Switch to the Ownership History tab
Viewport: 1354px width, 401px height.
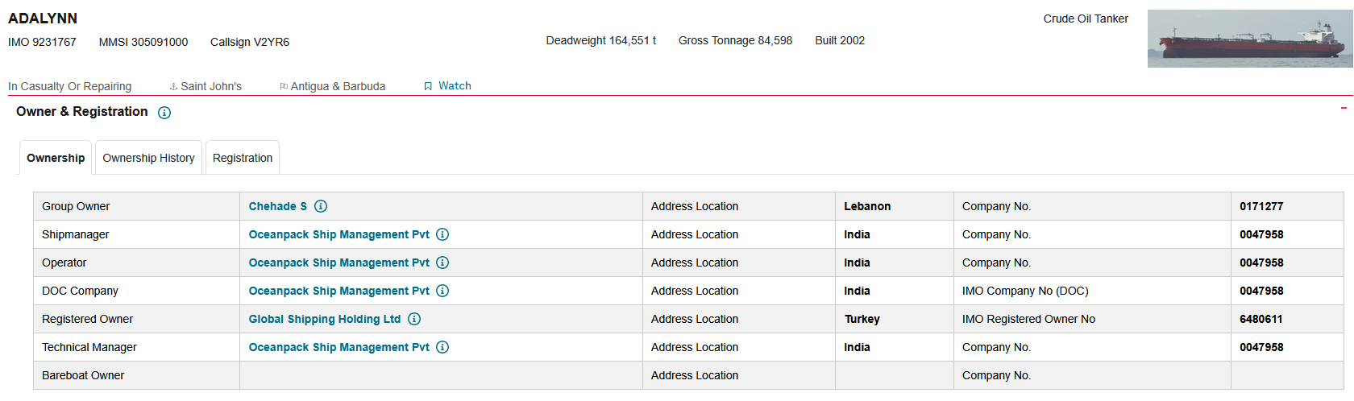[x=148, y=158]
